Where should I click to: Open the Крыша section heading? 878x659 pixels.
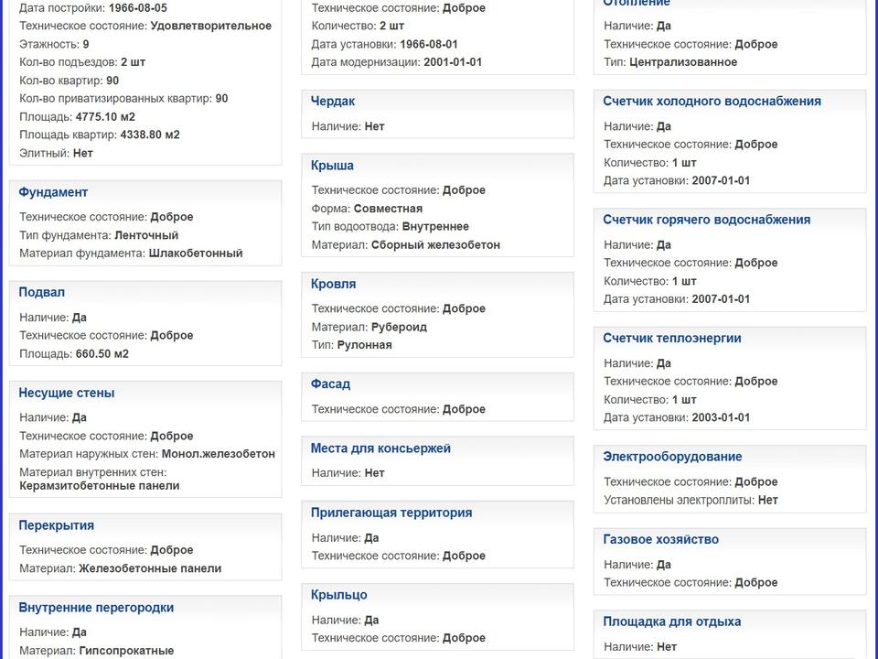pos(332,166)
